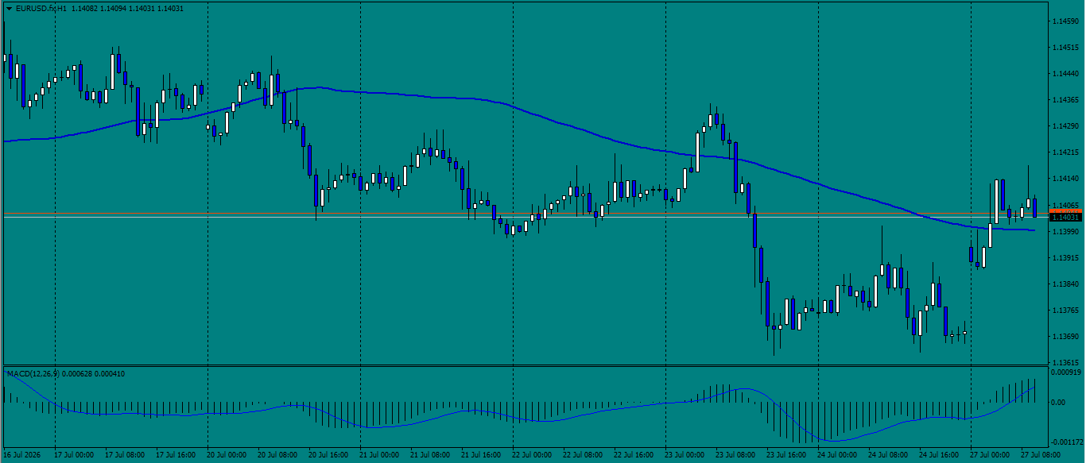
Task: Click the 21 Jul 00:00 time label
Action: click(x=379, y=456)
